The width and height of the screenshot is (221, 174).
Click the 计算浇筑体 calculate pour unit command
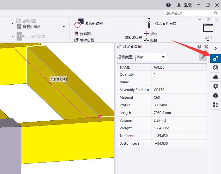[31, 36]
